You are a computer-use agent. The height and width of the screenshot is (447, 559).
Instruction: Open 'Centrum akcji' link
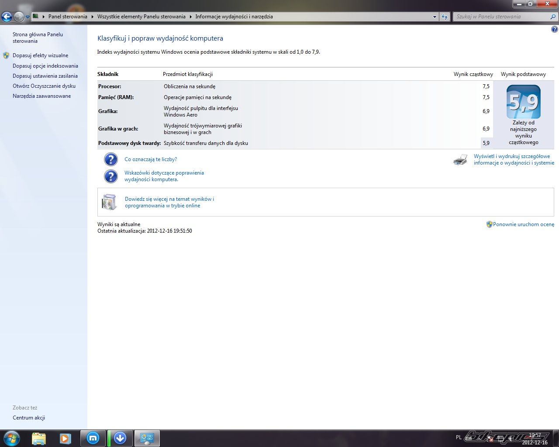point(29,418)
